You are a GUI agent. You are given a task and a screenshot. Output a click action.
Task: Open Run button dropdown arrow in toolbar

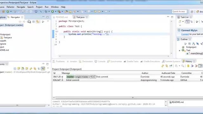point(56,11)
